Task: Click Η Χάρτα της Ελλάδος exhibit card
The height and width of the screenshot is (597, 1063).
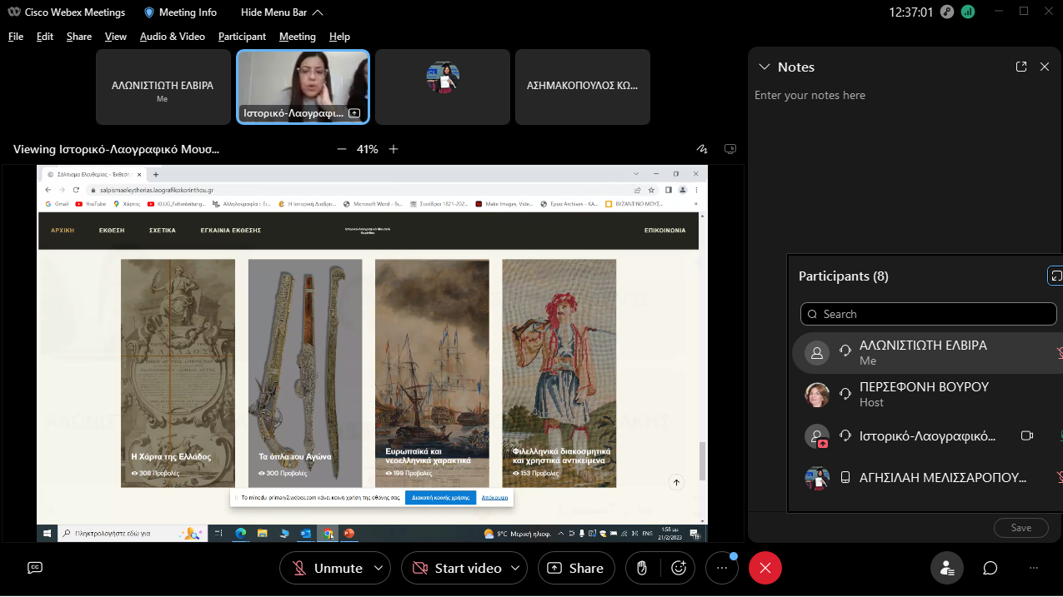Action: pos(178,373)
